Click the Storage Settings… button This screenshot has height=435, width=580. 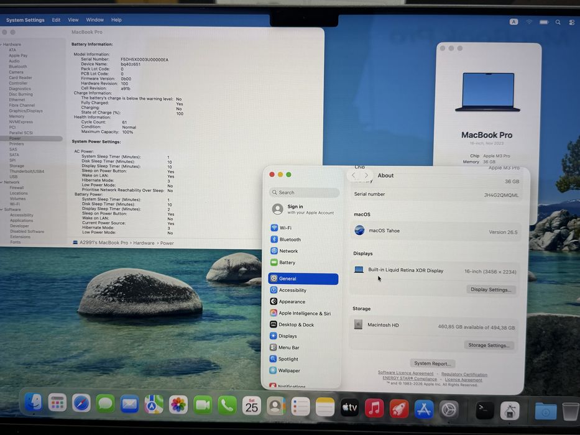pos(489,345)
